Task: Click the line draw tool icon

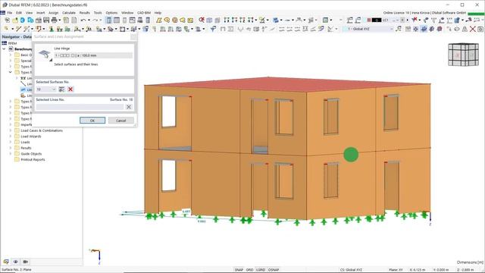Action: coord(18,29)
